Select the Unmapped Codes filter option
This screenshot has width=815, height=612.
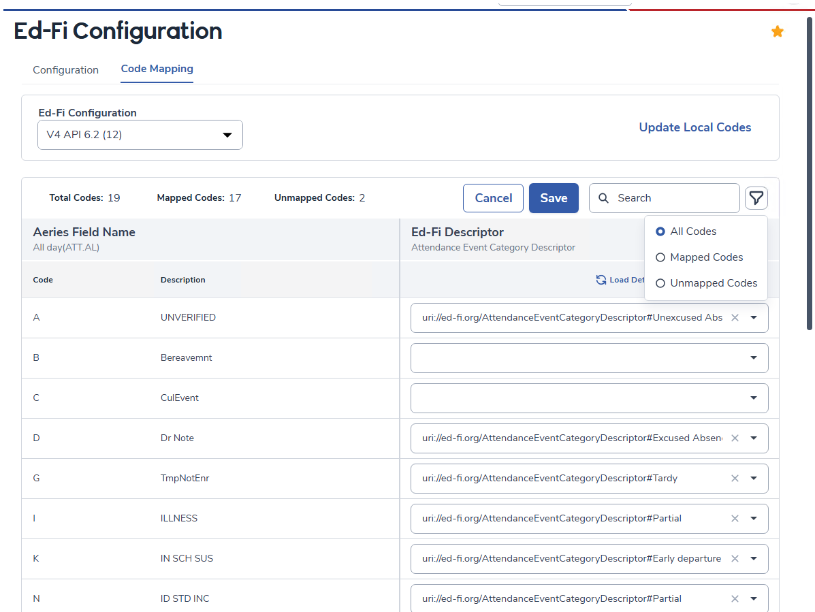pos(706,283)
